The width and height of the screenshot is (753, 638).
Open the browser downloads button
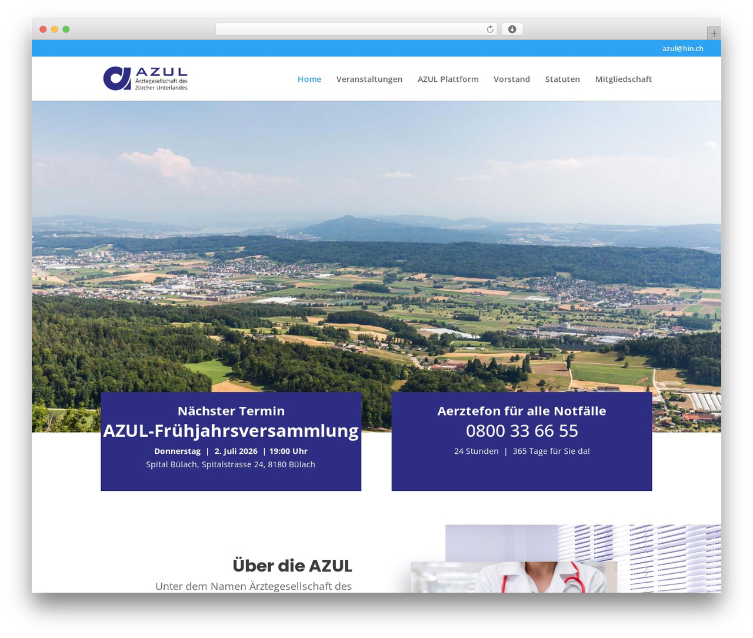(x=512, y=29)
